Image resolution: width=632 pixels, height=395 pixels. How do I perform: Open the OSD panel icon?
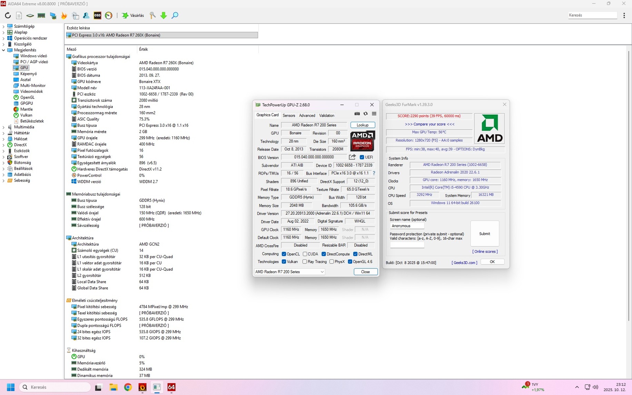coord(98,15)
